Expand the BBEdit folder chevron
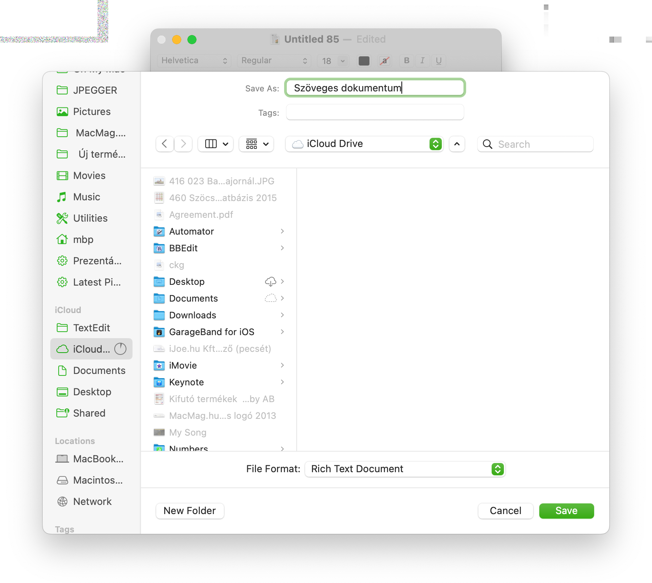The height and width of the screenshot is (583, 652). pos(282,248)
